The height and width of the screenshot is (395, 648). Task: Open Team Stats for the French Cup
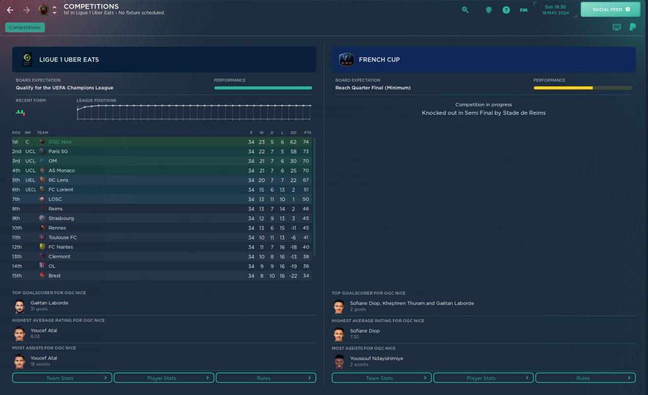382,378
